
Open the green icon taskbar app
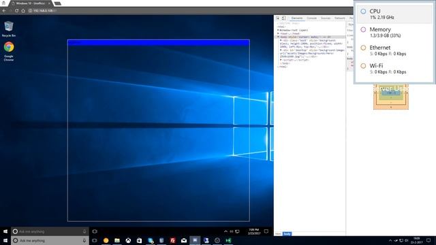tap(228, 240)
